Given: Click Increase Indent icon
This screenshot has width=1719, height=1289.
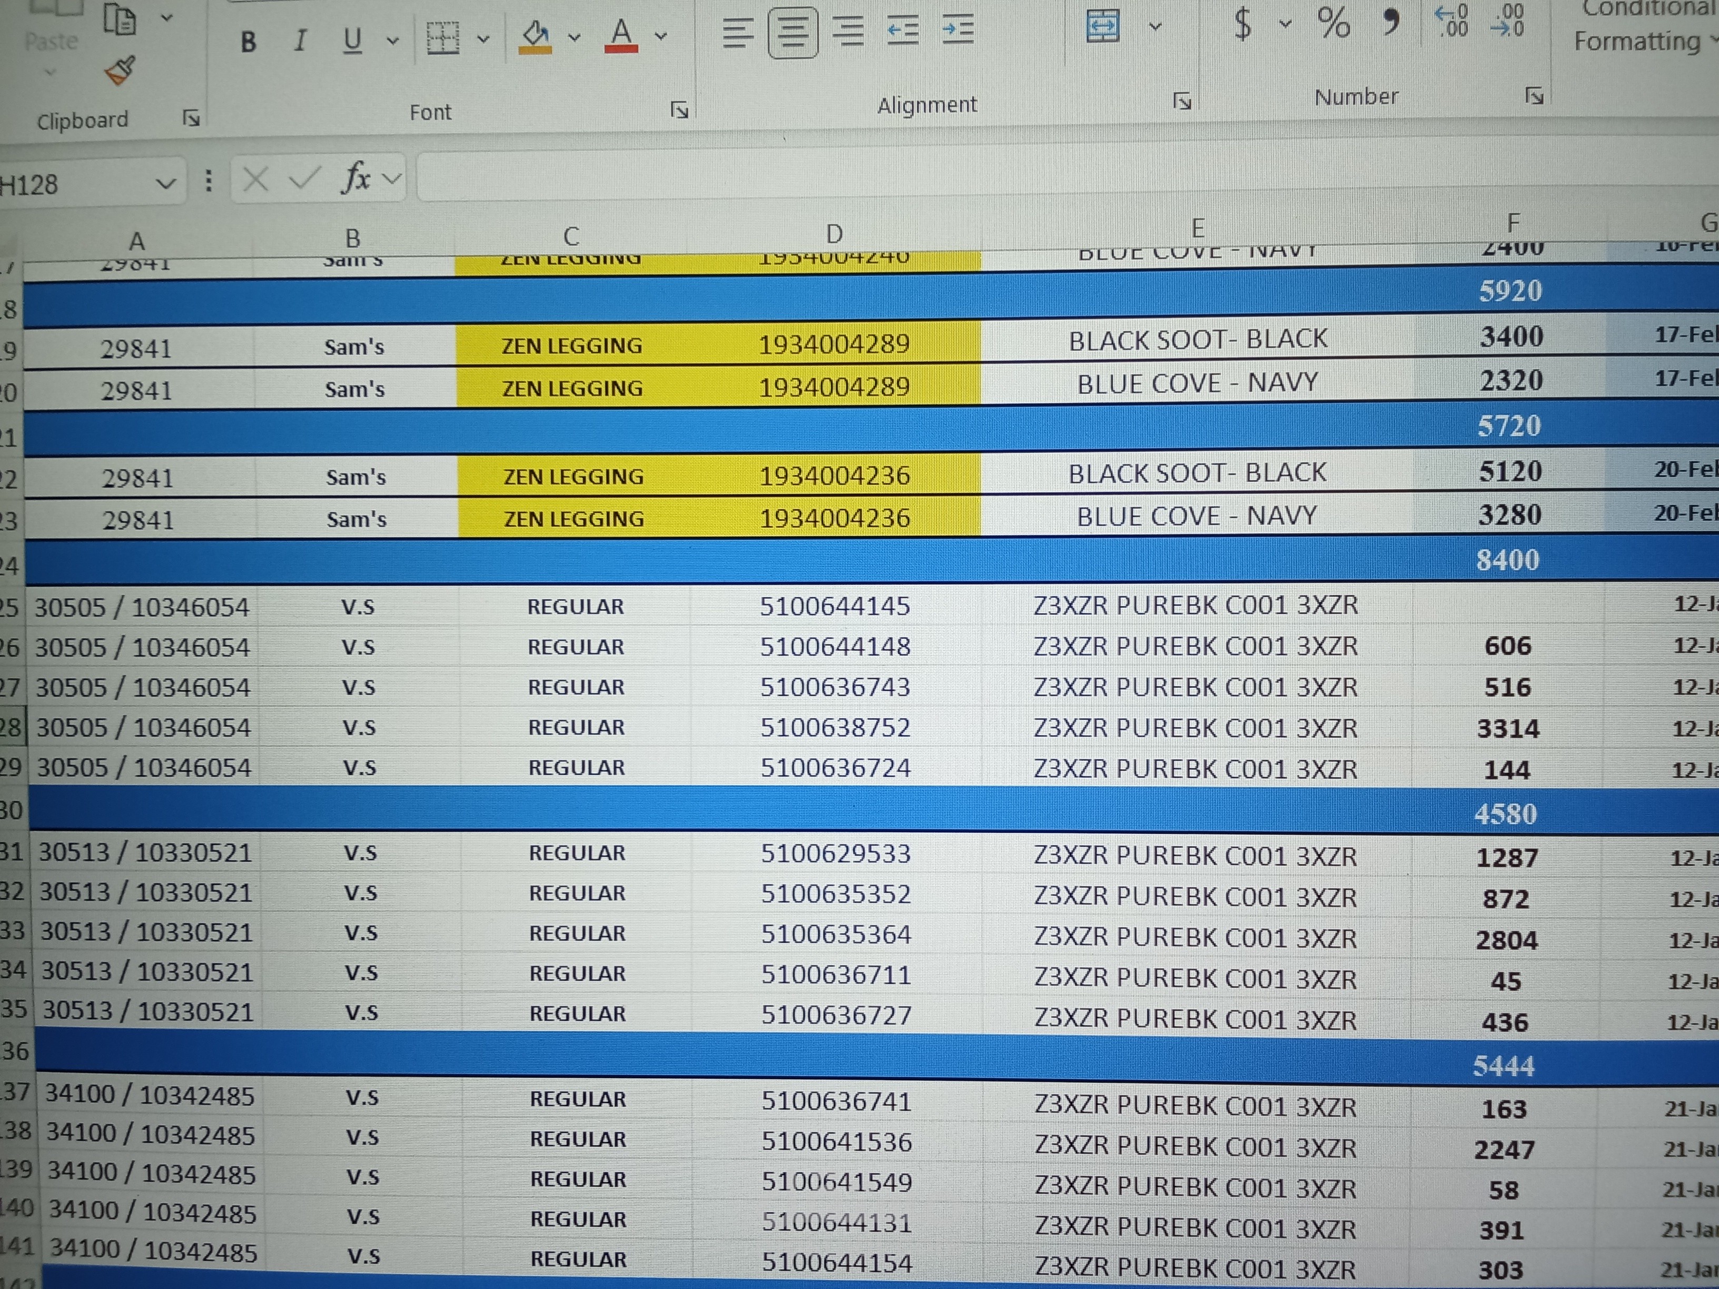Looking at the screenshot, I should click(957, 29).
